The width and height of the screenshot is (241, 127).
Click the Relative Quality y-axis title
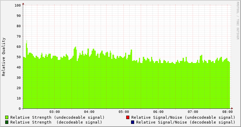pyautogui.click(x=3, y=57)
